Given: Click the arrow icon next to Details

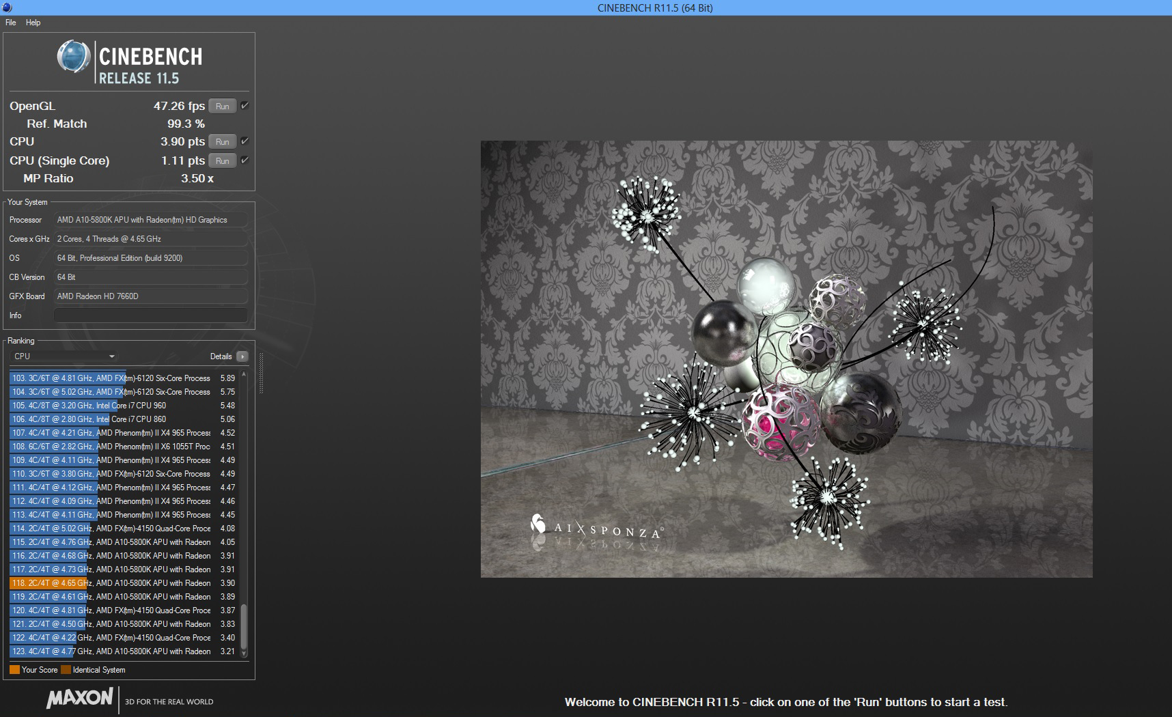Looking at the screenshot, I should pos(242,356).
